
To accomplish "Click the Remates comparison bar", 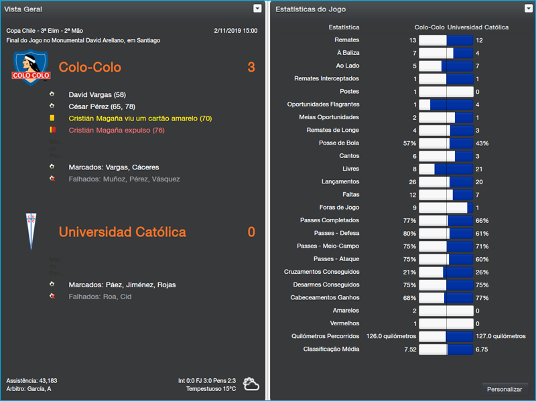I will coord(446,40).
